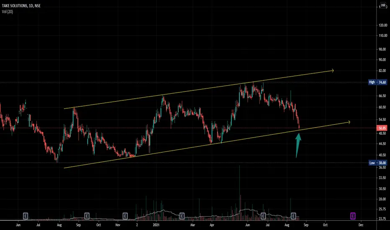Viewport: 390px width, 230px height.
Task: Click the E earnings marker between Sep and Oct labels
Action: click(x=87, y=216)
